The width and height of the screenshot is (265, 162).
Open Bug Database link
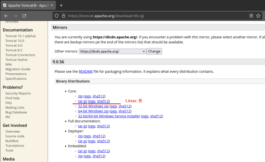click(16, 112)
